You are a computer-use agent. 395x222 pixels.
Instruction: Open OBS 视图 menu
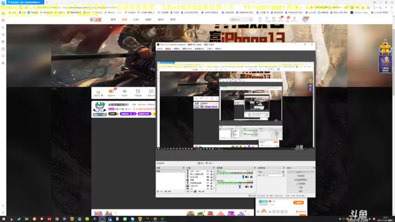tap(177, 48)
